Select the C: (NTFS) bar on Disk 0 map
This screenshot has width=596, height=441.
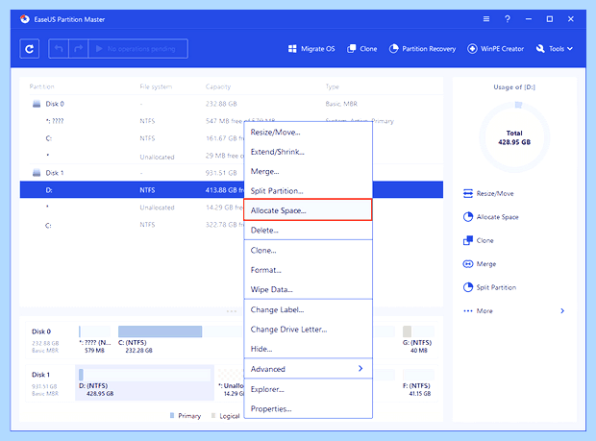click(160, 331)
